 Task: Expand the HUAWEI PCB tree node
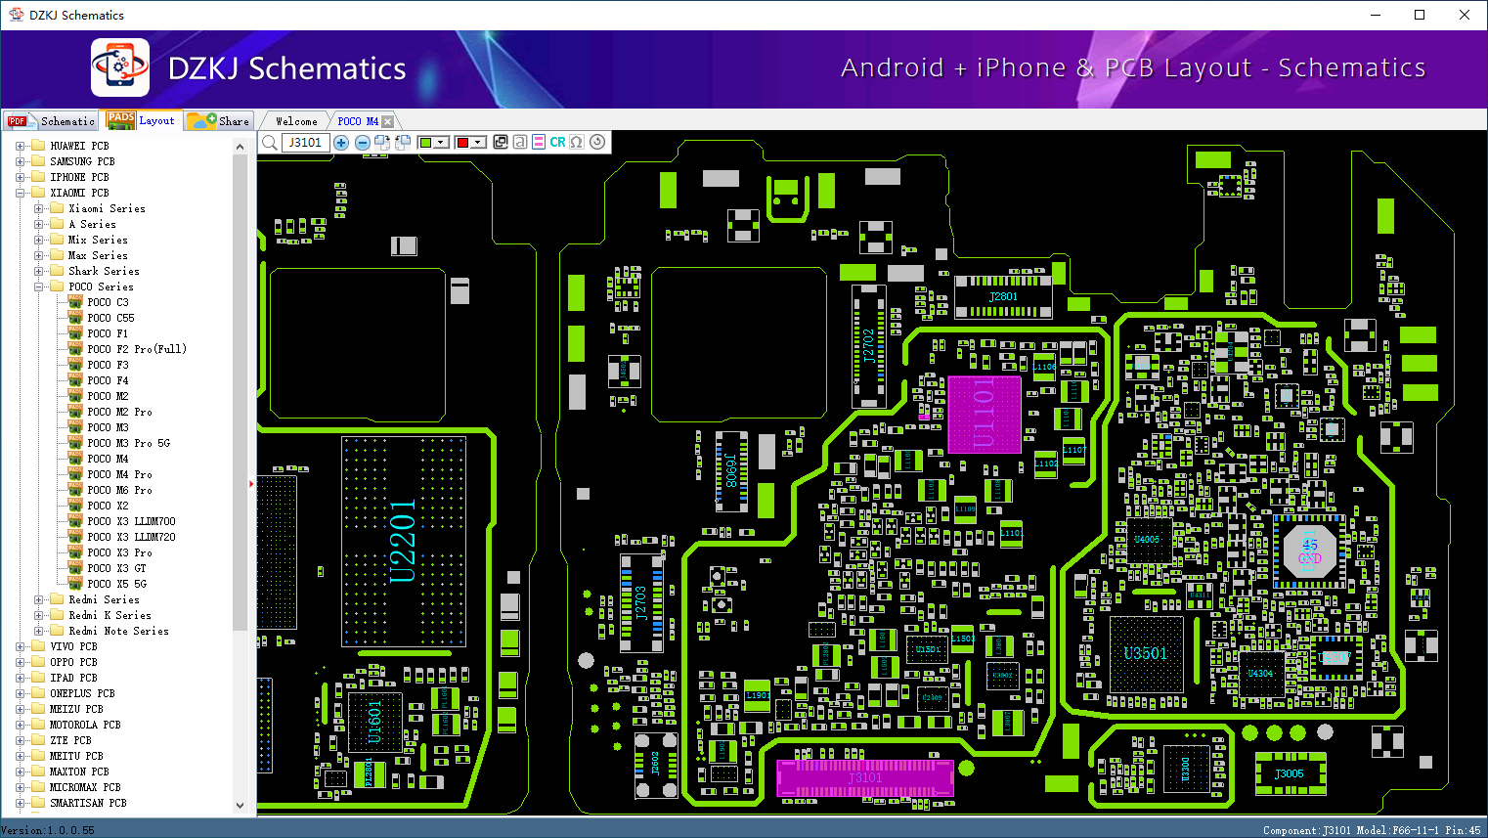[20, 146]
